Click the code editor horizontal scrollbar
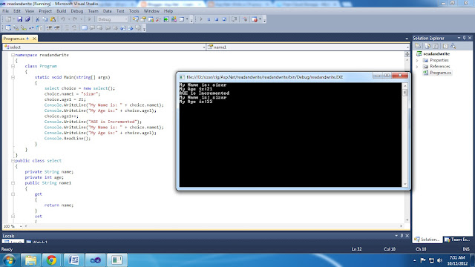This screenshot has width=475, height=267. [213, 226]
